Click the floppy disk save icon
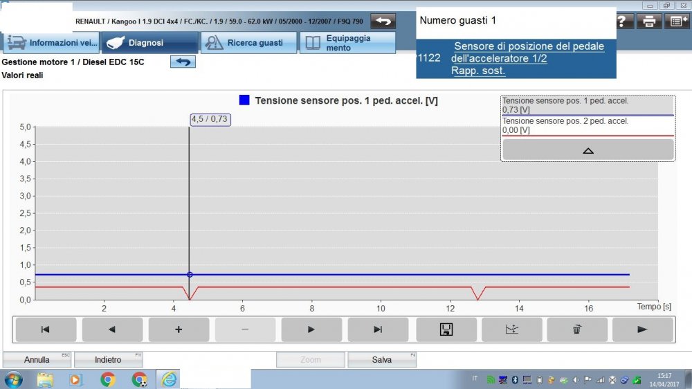The image size is (692, 389). (446, 329)
